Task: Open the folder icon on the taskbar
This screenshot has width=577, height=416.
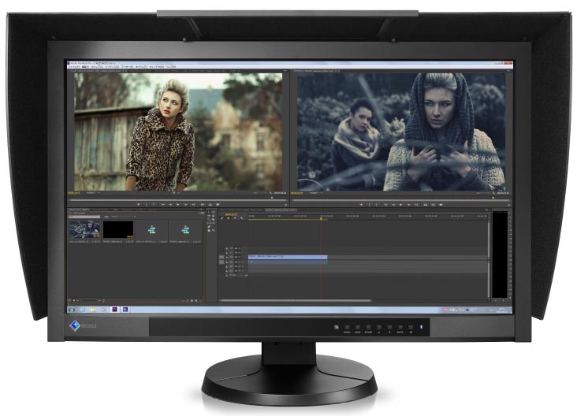Action: coord(93,310)
